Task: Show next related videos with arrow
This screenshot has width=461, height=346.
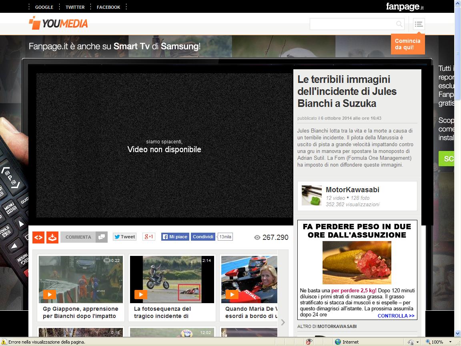Action: [x=283, y=322]
